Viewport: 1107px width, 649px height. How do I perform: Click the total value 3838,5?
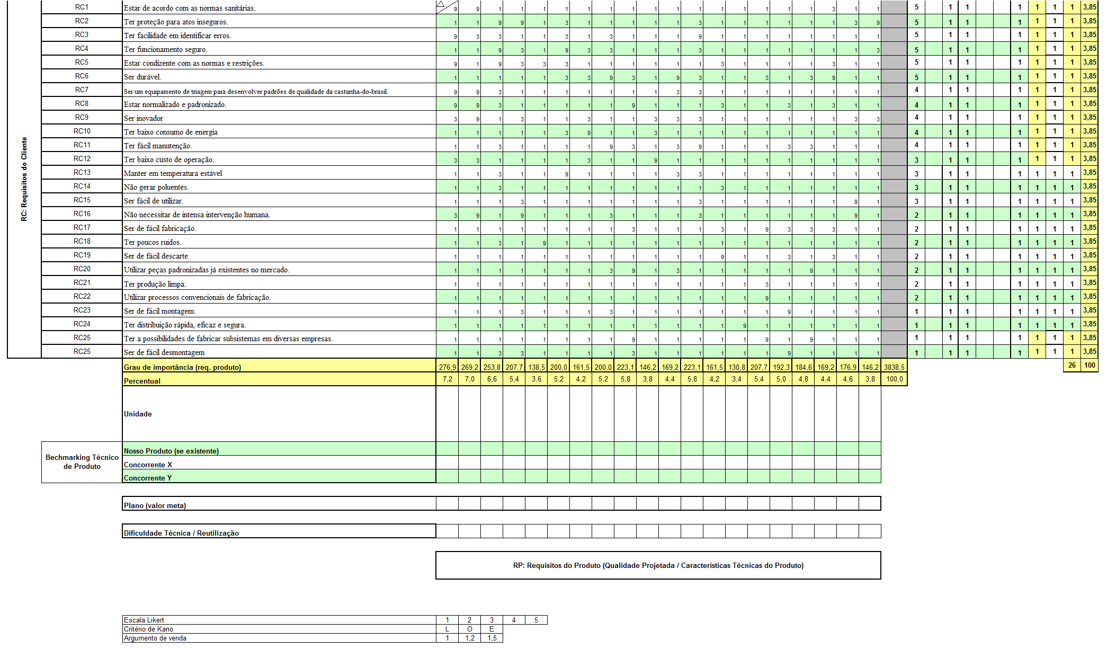coord(894,367)
